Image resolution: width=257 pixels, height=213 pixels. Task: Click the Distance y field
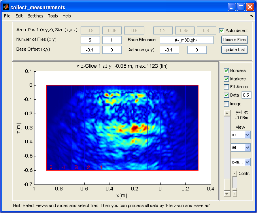pos(197,50)
